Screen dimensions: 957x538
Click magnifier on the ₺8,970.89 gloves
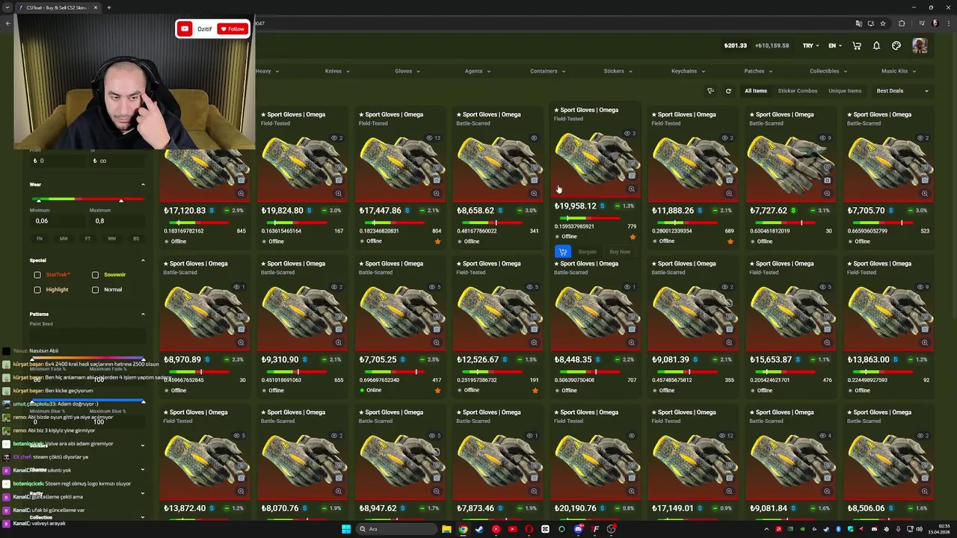tap(241, 342)
